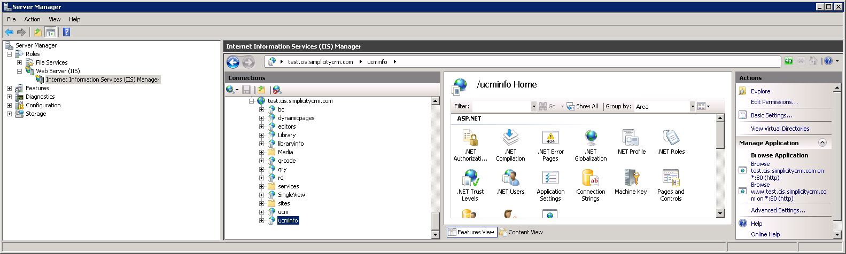Open the .NET Globalization globe icon
The image size is (846, 254).
point(591,138)
